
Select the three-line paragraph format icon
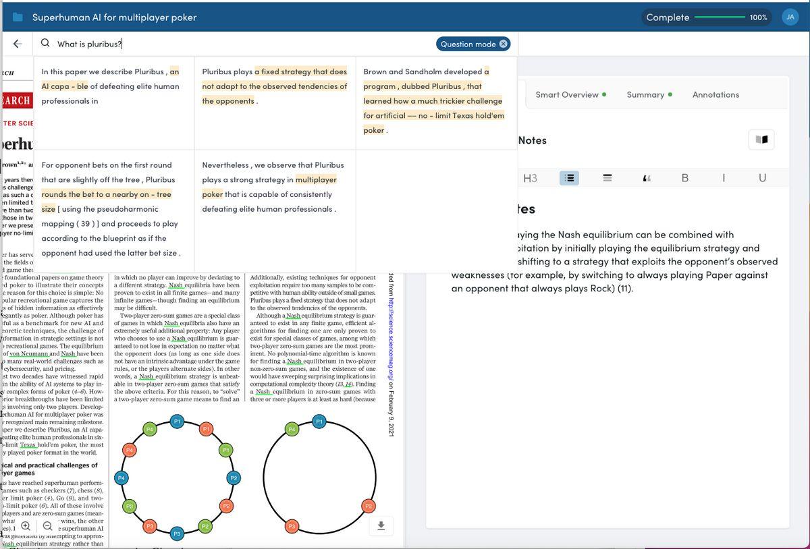[x=607, y=178]
